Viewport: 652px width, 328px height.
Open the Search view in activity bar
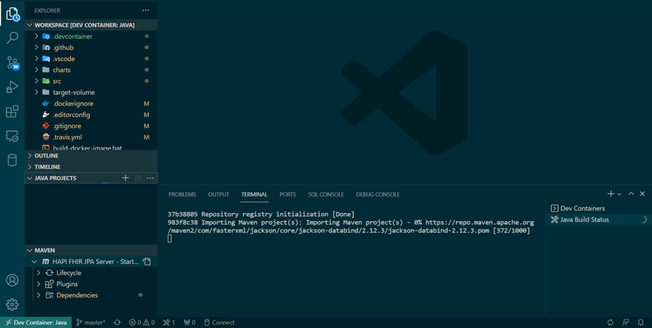[12, 38]
